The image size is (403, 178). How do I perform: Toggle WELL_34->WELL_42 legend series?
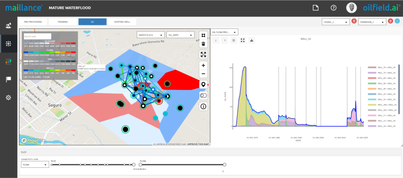(x=382, y=94)
